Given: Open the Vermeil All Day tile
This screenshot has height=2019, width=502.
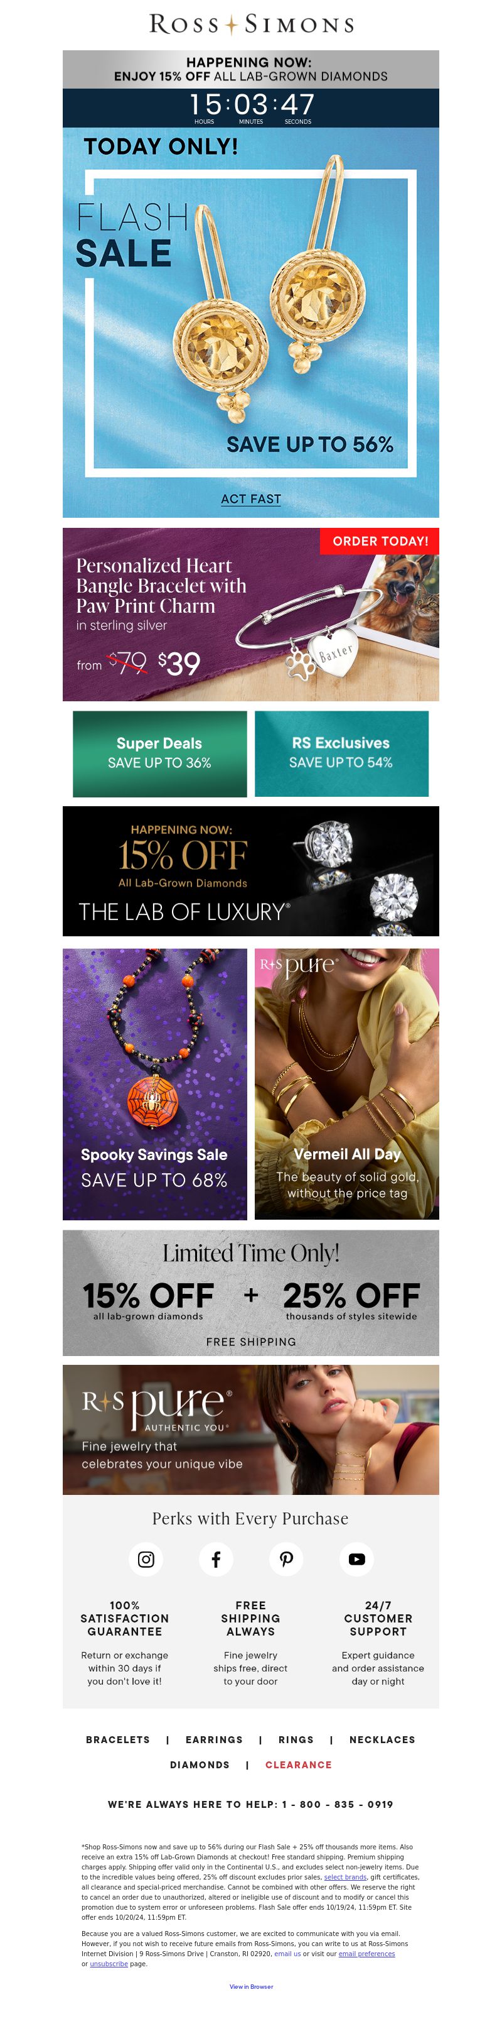Looking at the screenshot, I should click(347, 1084).
